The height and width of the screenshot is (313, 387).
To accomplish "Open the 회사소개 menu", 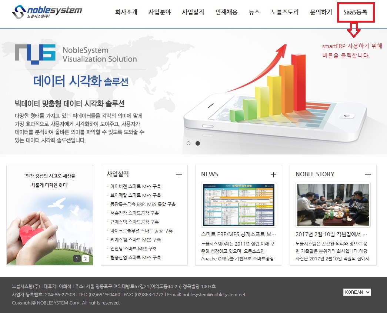I will 126,12.
